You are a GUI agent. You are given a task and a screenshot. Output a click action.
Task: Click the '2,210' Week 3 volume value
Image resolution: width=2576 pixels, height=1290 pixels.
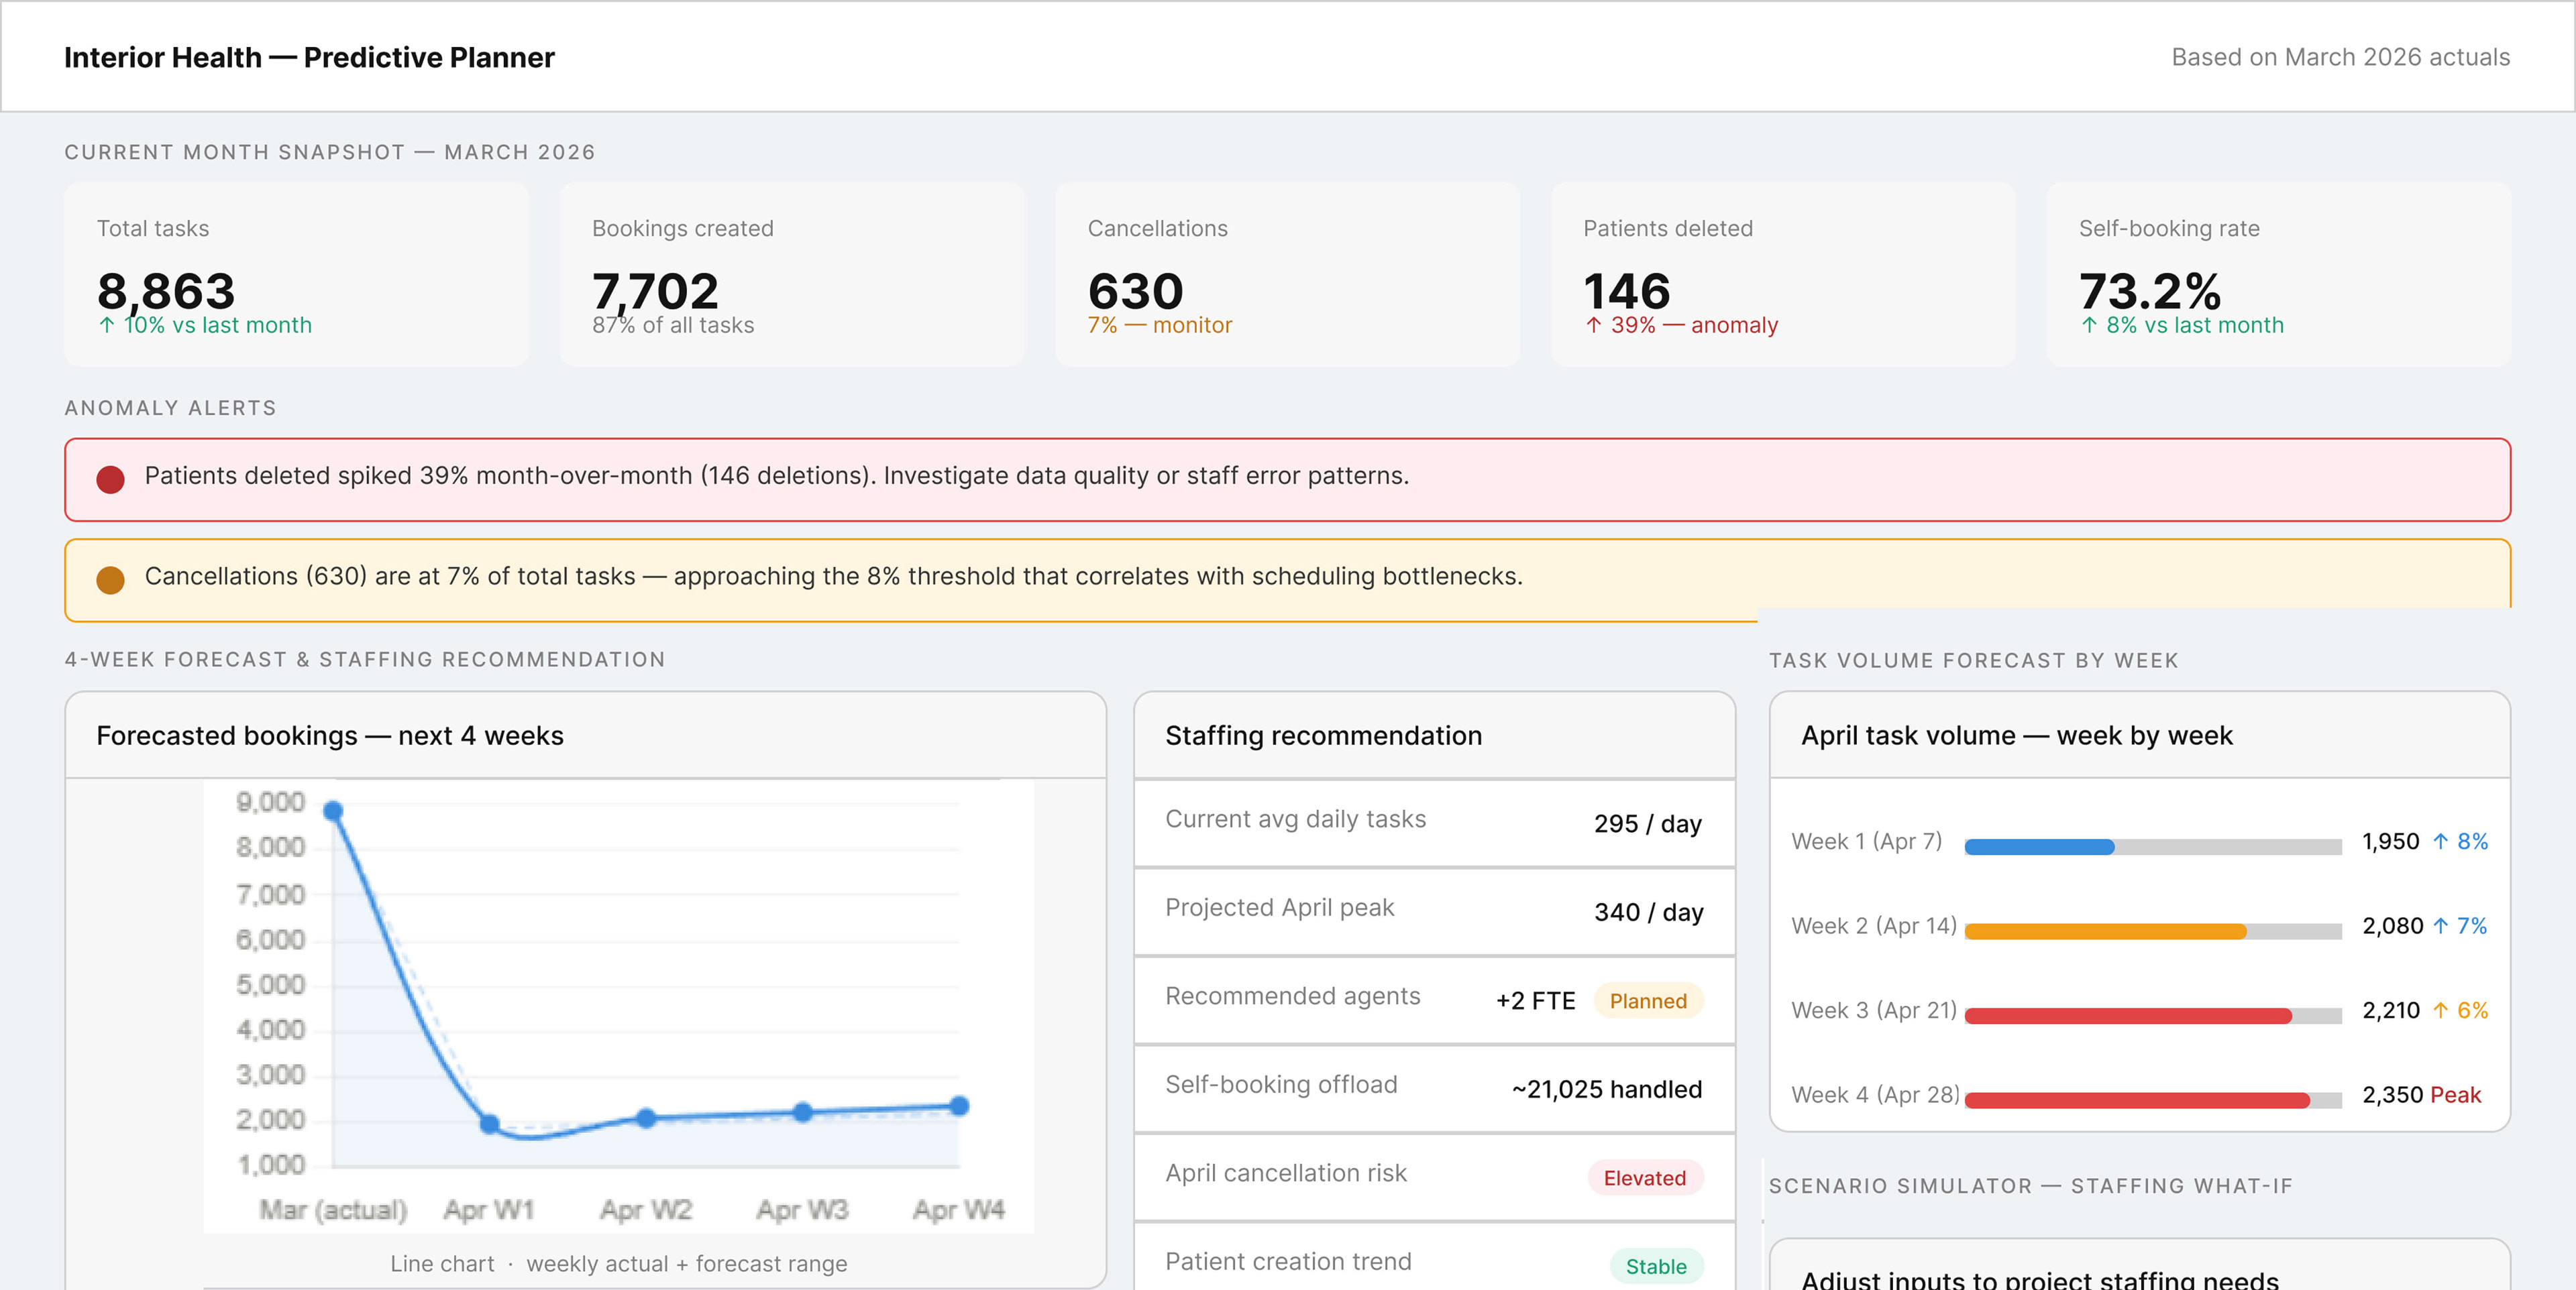tap(2391, 1010)
